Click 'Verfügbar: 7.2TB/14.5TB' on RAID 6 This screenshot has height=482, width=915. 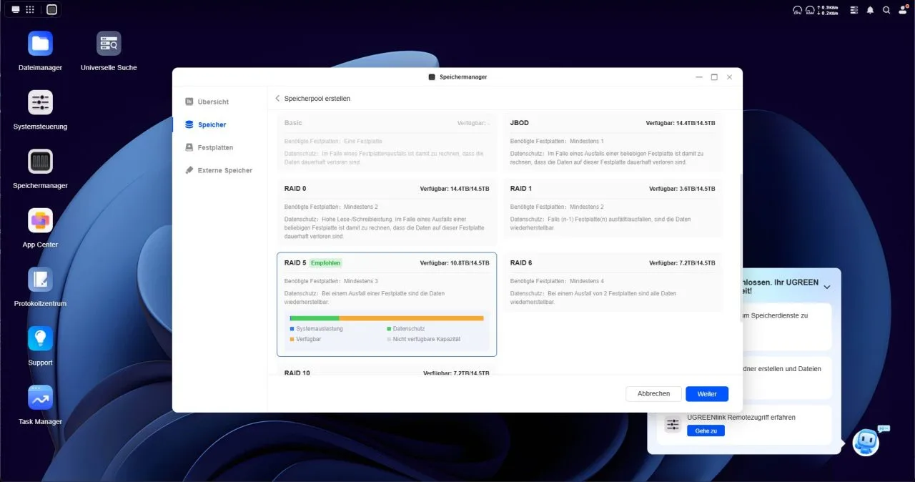tap(682, 263)
